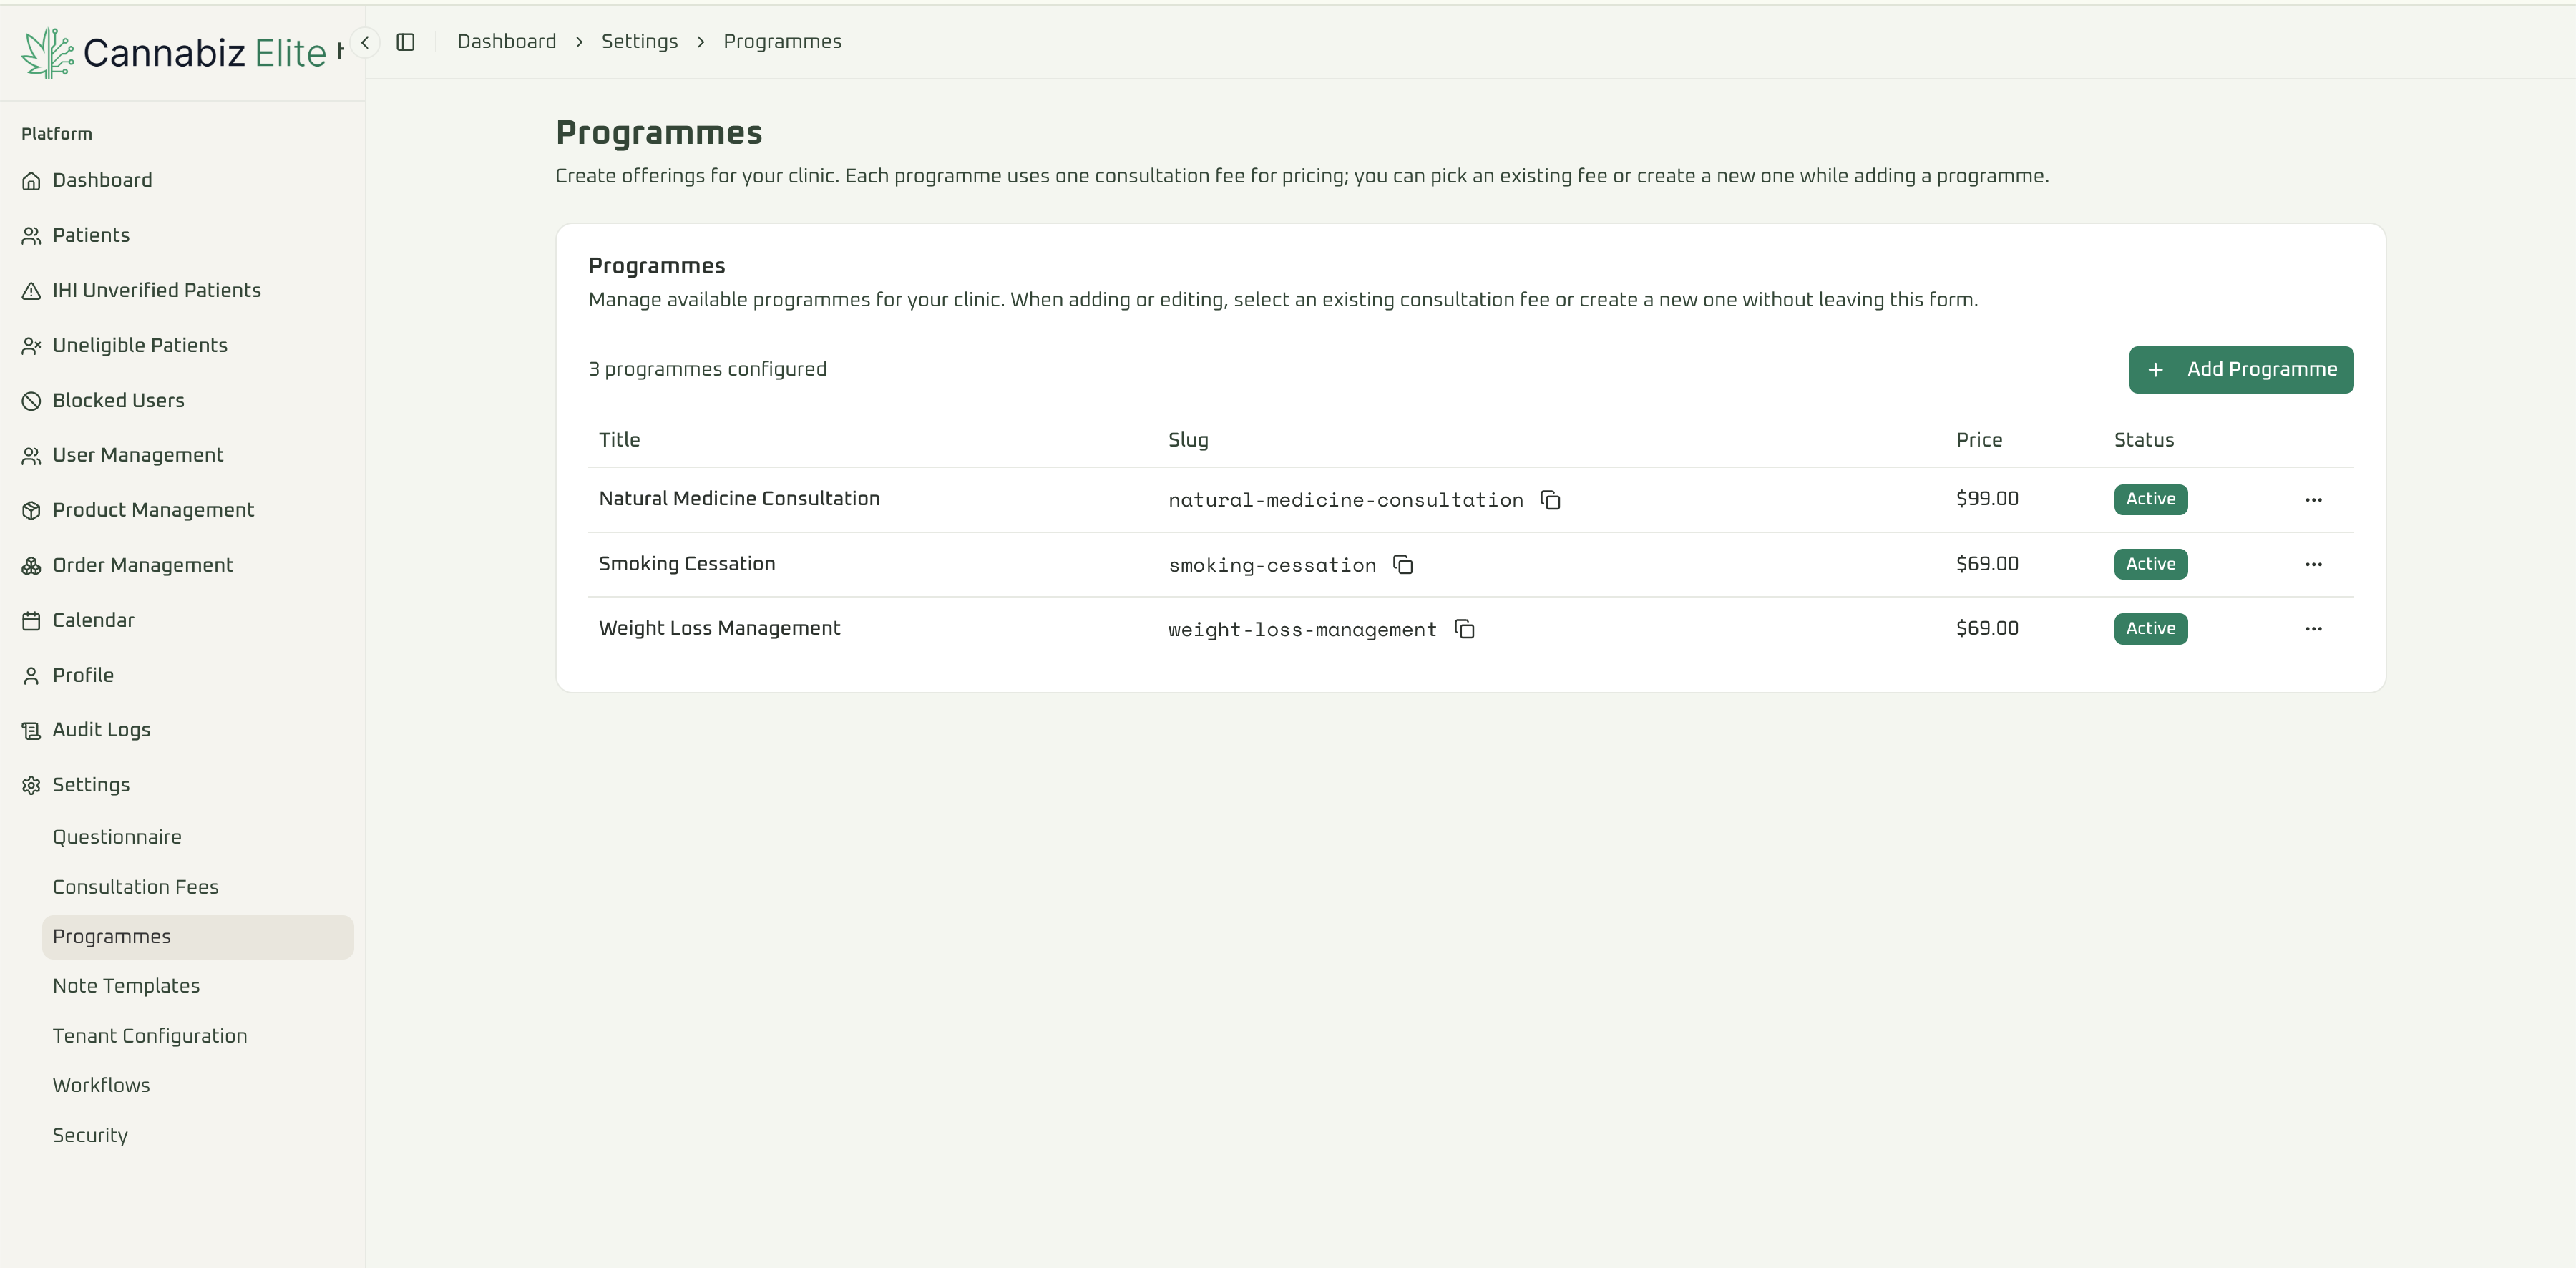This screenshot has height=1268, width=2576.
Task: Navigate to Dashboard via breadcrumb
Action: click(x=506, y=41)
